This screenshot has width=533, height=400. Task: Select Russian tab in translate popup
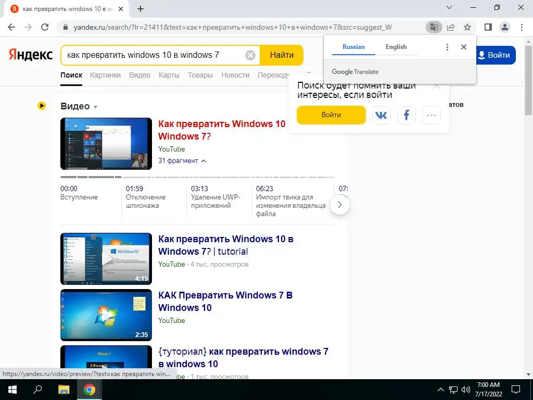(x=353, y=47)
